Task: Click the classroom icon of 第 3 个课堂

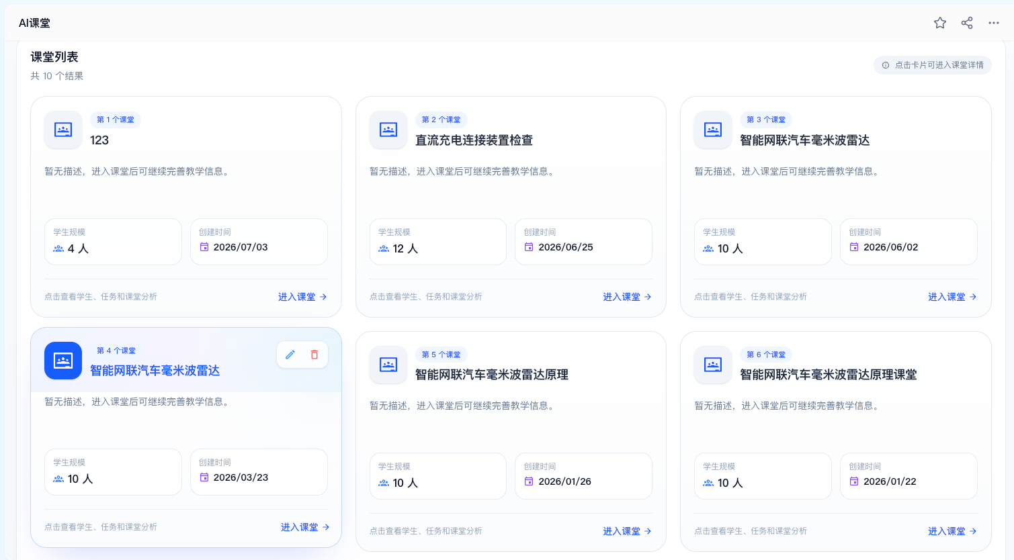Action: 713,130
